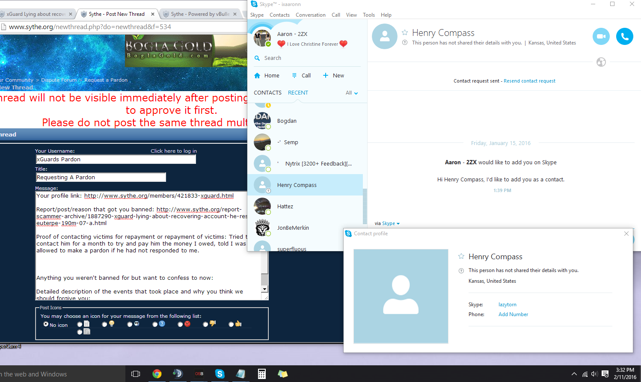
Task: Start a voice call with Henry Compass
Action: pyautogui.click(x=624, y=36)
